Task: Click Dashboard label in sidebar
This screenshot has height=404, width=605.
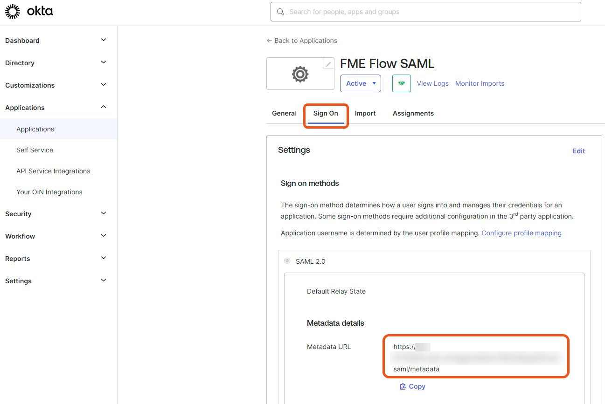Action: pos(22,41)
